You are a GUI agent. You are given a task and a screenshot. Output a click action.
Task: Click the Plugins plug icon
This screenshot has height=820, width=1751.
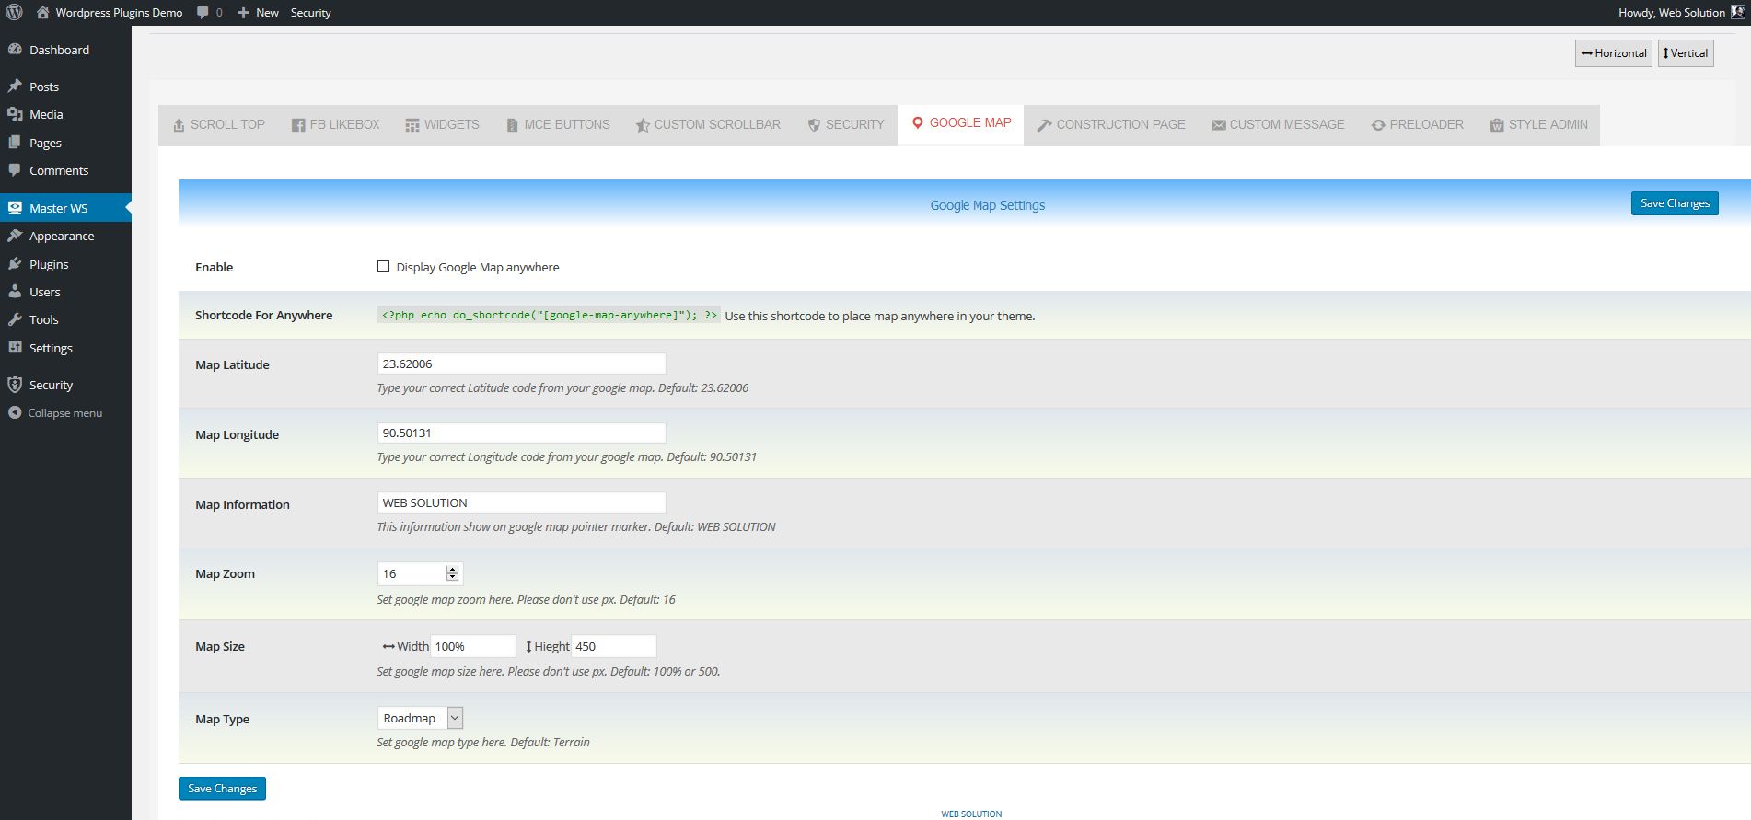point(15,264)
